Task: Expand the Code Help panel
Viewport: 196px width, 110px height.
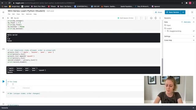Action: (x=194, y=40)
